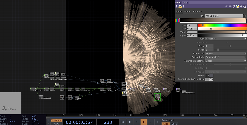247x125 pixels.
Task: Adjust the Sat slider
Action: 222,29
